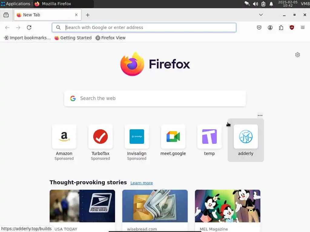Image resolution: width=310 pixels, height=232 pixels.
Task: Click the date and time clock
Action: [288, 4]
